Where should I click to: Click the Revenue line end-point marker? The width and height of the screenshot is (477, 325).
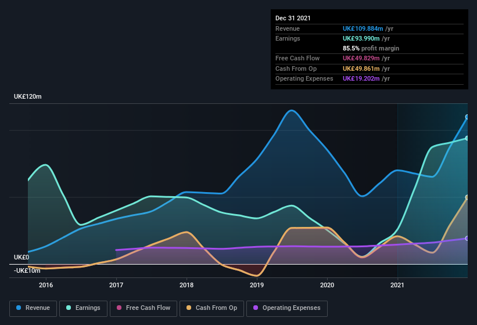[467, 117]
